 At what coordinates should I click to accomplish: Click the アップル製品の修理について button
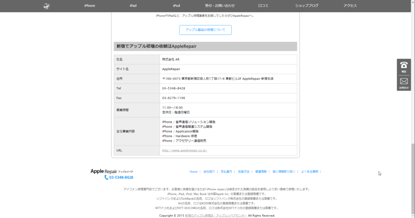click(x=205, y=30)
